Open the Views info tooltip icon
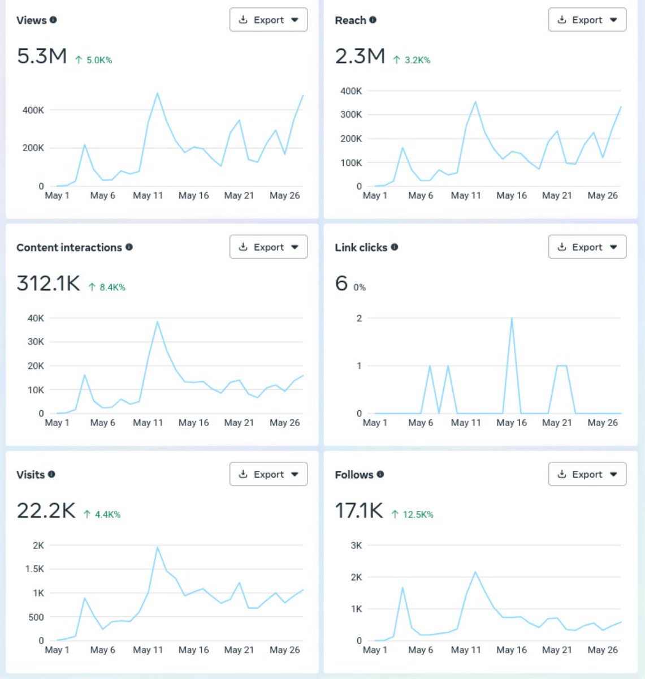 coord(53,20)
